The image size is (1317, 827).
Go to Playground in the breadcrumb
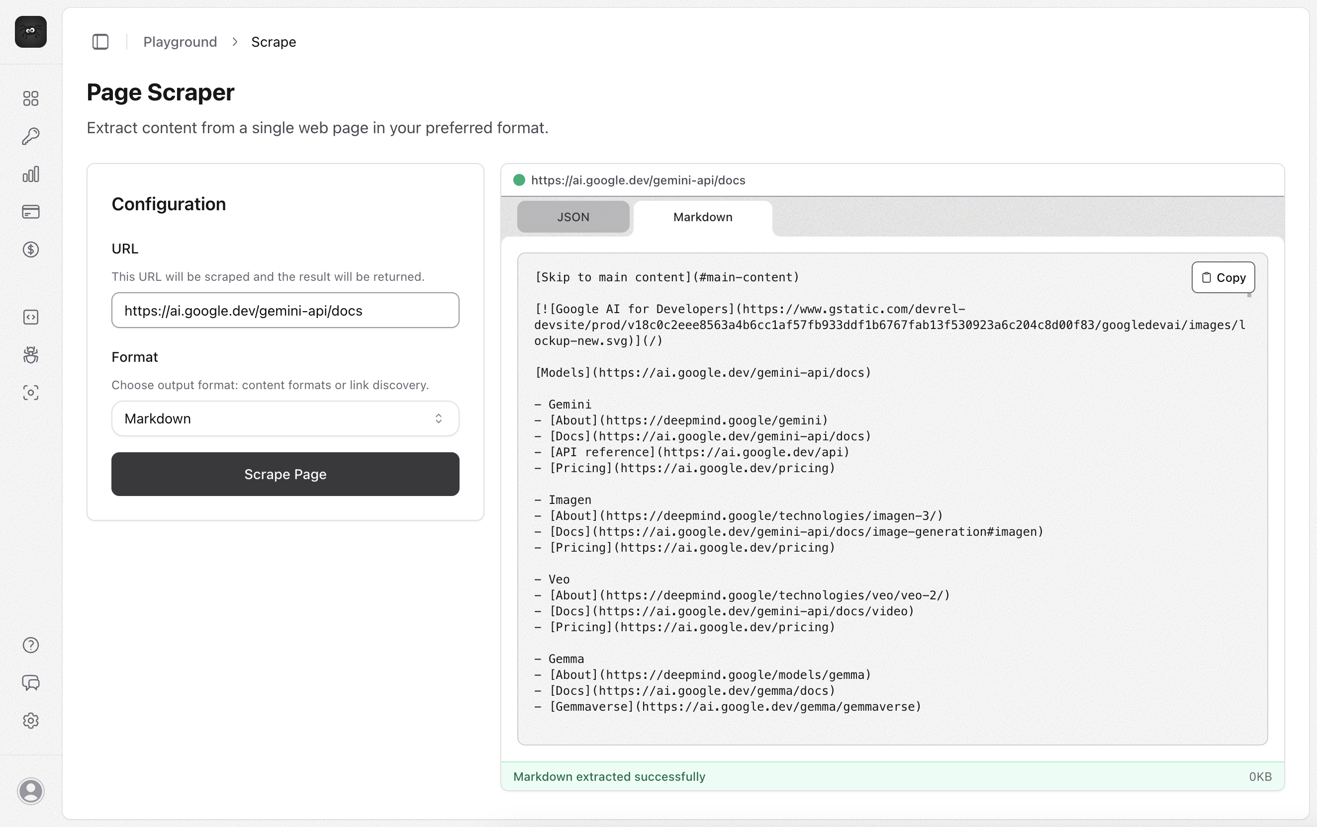click(x=180, y=42)
